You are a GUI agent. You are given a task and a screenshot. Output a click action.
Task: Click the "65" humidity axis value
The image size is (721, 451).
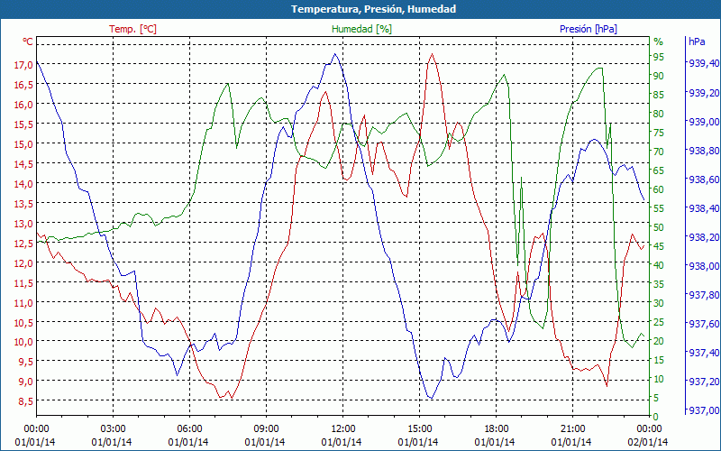coord(659,170)
